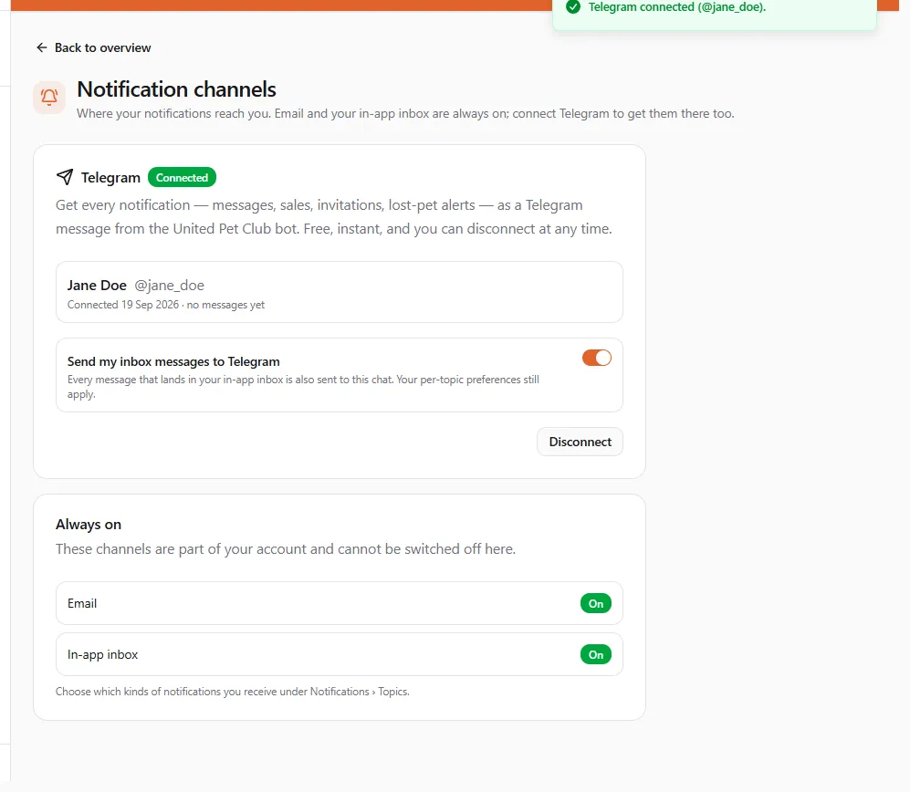Click the @jane_doe username
Image resolution: width=910 pixels, height=792 pixels.
coord(170,286)
